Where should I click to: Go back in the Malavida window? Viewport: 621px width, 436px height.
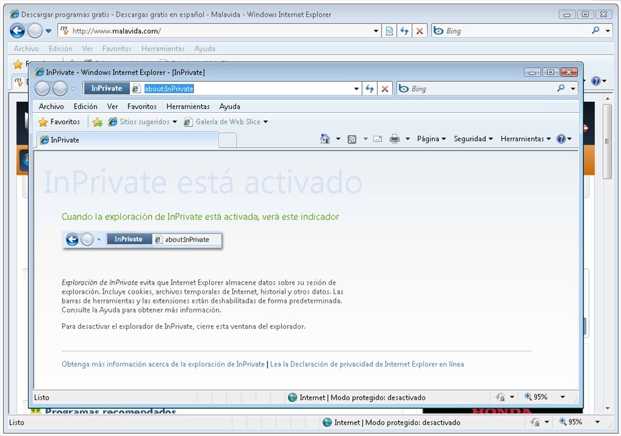(17, 30)
